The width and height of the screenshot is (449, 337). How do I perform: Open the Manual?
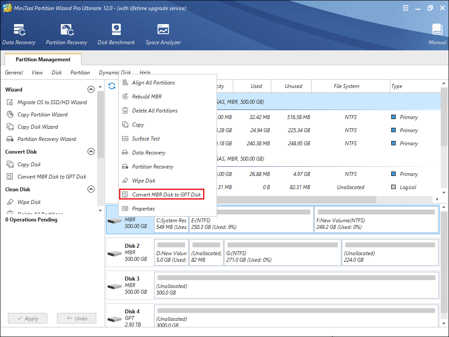click(437, 35)
